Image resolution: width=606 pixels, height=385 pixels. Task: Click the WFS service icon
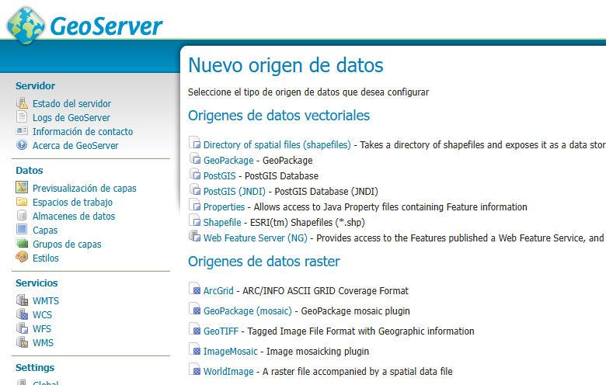pyautogui.click(x=22, y=328)
